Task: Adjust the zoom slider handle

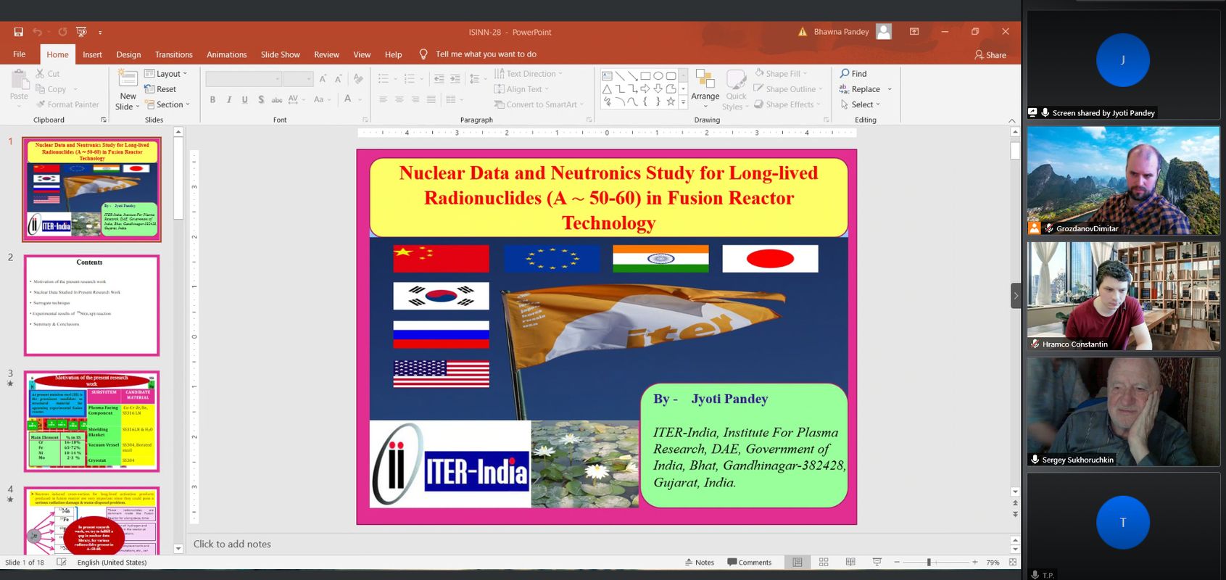Action: click(928, 562)
